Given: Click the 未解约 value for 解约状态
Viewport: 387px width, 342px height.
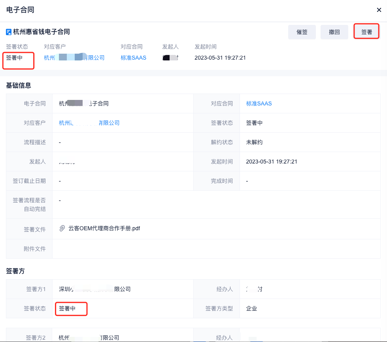Looking at the screenshot, I should (254, 142).
